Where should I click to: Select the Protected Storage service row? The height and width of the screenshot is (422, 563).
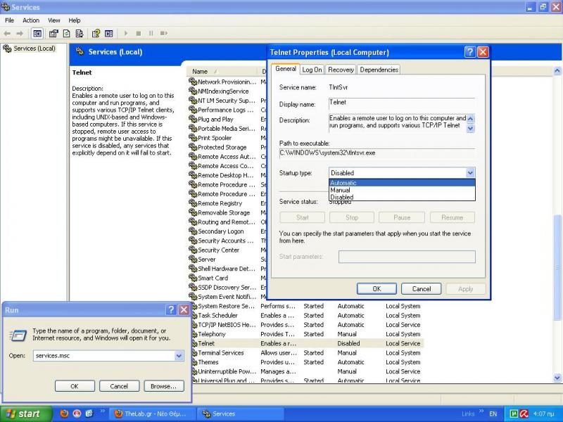point(227,147)
